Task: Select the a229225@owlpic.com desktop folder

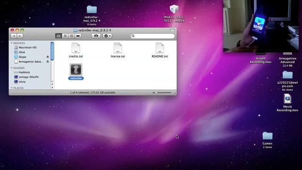Action: pyautogui.click(x=287, y=75)
